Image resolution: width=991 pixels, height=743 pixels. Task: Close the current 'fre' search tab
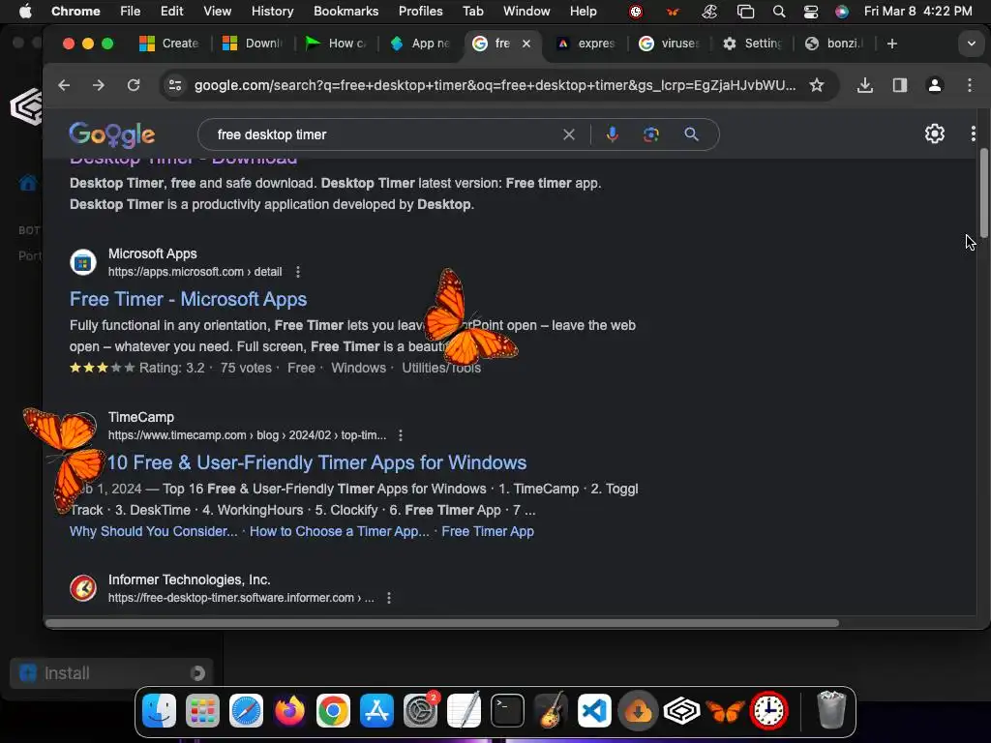pos(526,44)
